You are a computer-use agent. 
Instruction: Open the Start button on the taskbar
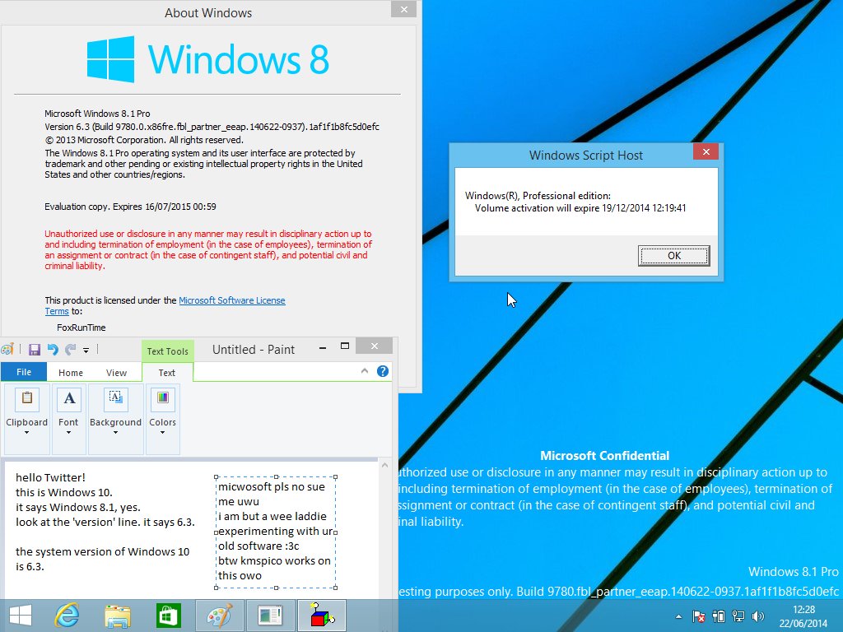coord(21,616)
